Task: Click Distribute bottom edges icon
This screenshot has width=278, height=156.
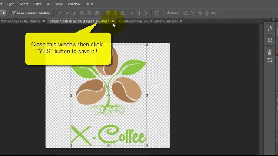Action: tap(122, 13)
